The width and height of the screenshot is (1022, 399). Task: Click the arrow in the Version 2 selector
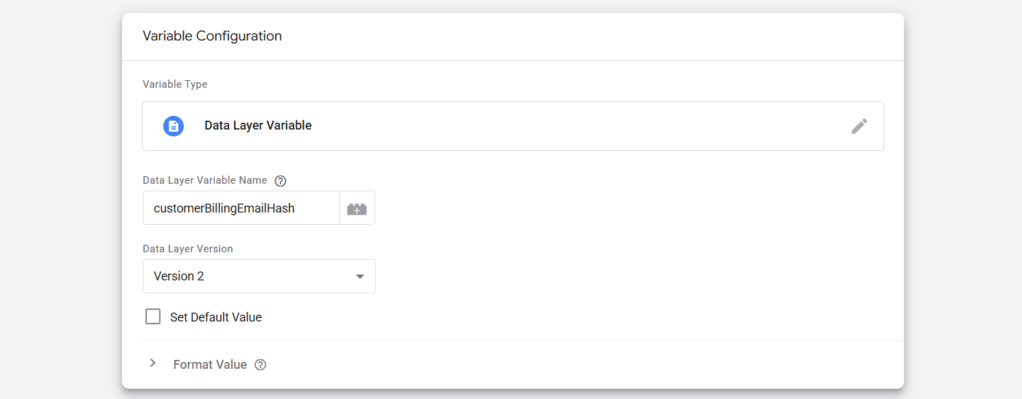[359, 276]
